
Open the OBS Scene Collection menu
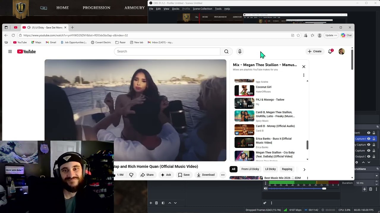click(202, 9)
